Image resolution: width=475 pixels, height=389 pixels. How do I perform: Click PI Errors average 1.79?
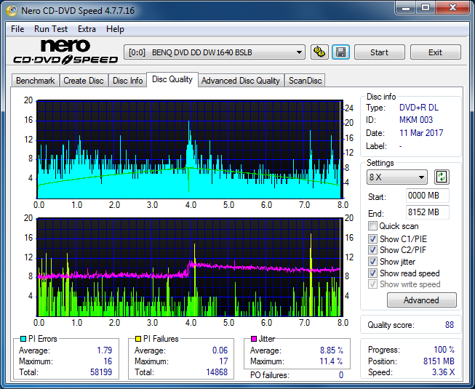click(x=105, y=350)
